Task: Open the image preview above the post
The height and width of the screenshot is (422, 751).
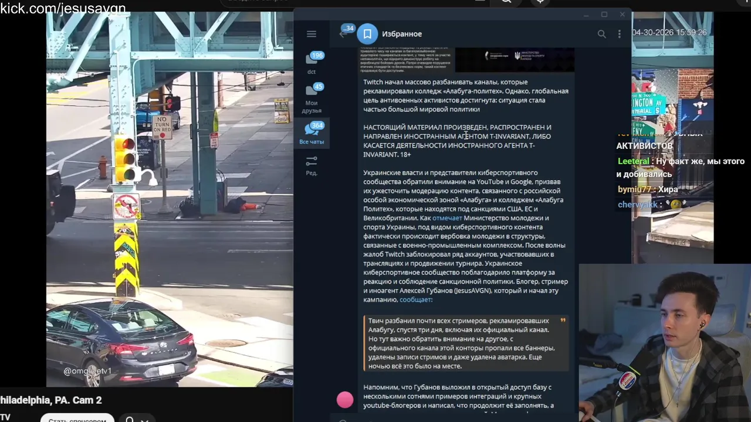Action: (x=515, y=59)
